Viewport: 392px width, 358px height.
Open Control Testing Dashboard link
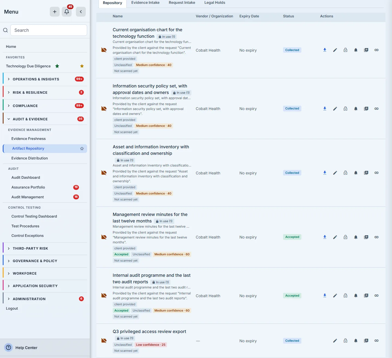pyautogui.click(x=34, y=216)
